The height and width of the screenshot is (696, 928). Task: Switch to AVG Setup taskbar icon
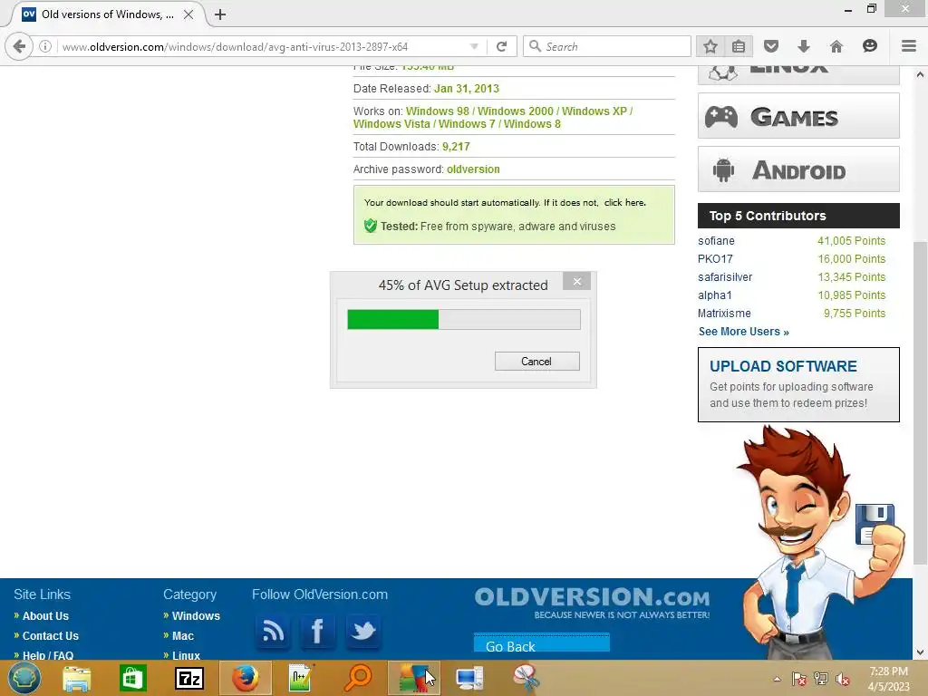[414, 678]
